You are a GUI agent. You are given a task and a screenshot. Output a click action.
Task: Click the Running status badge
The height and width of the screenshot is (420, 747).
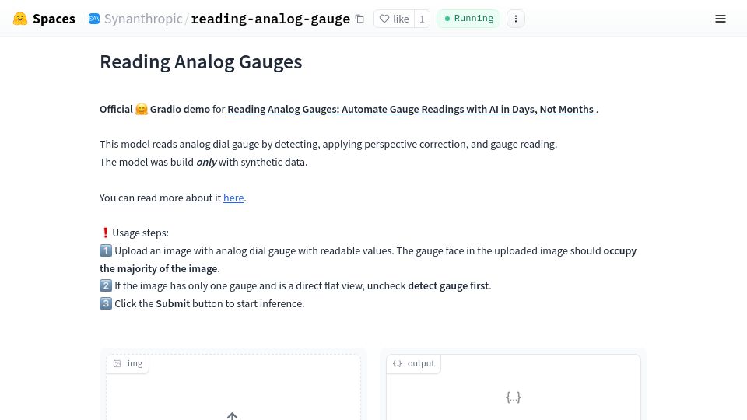tap(468, 19)
